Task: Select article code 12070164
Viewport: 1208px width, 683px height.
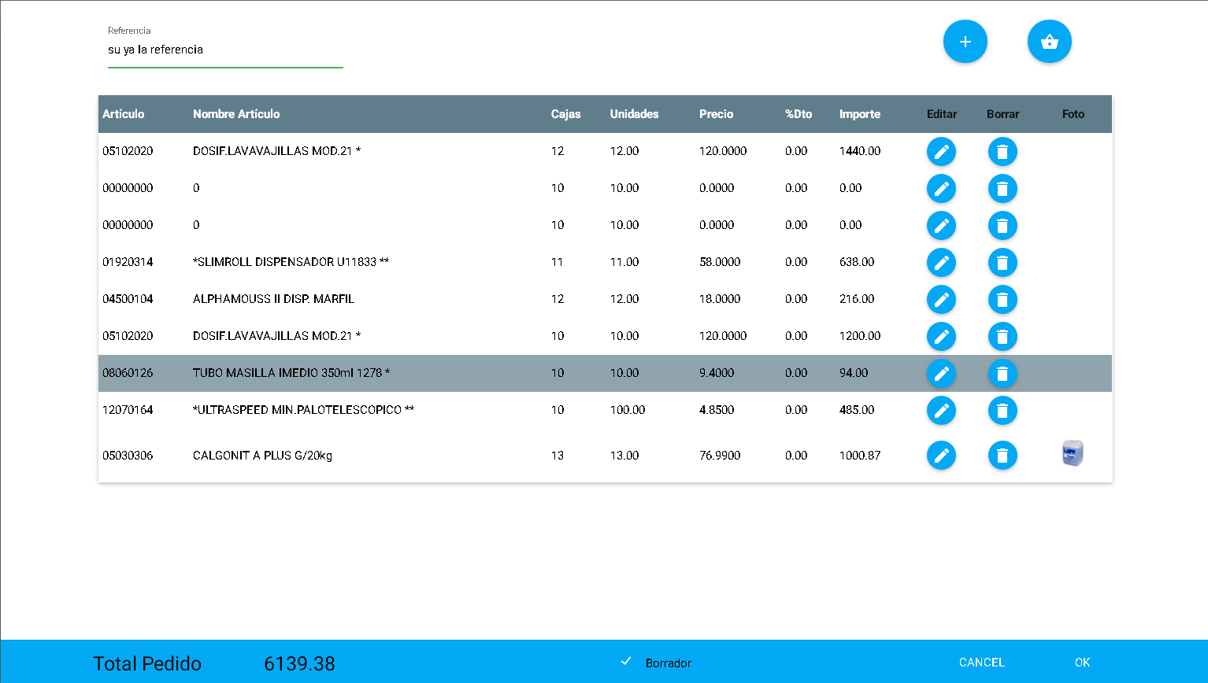Action: [128, 410]
